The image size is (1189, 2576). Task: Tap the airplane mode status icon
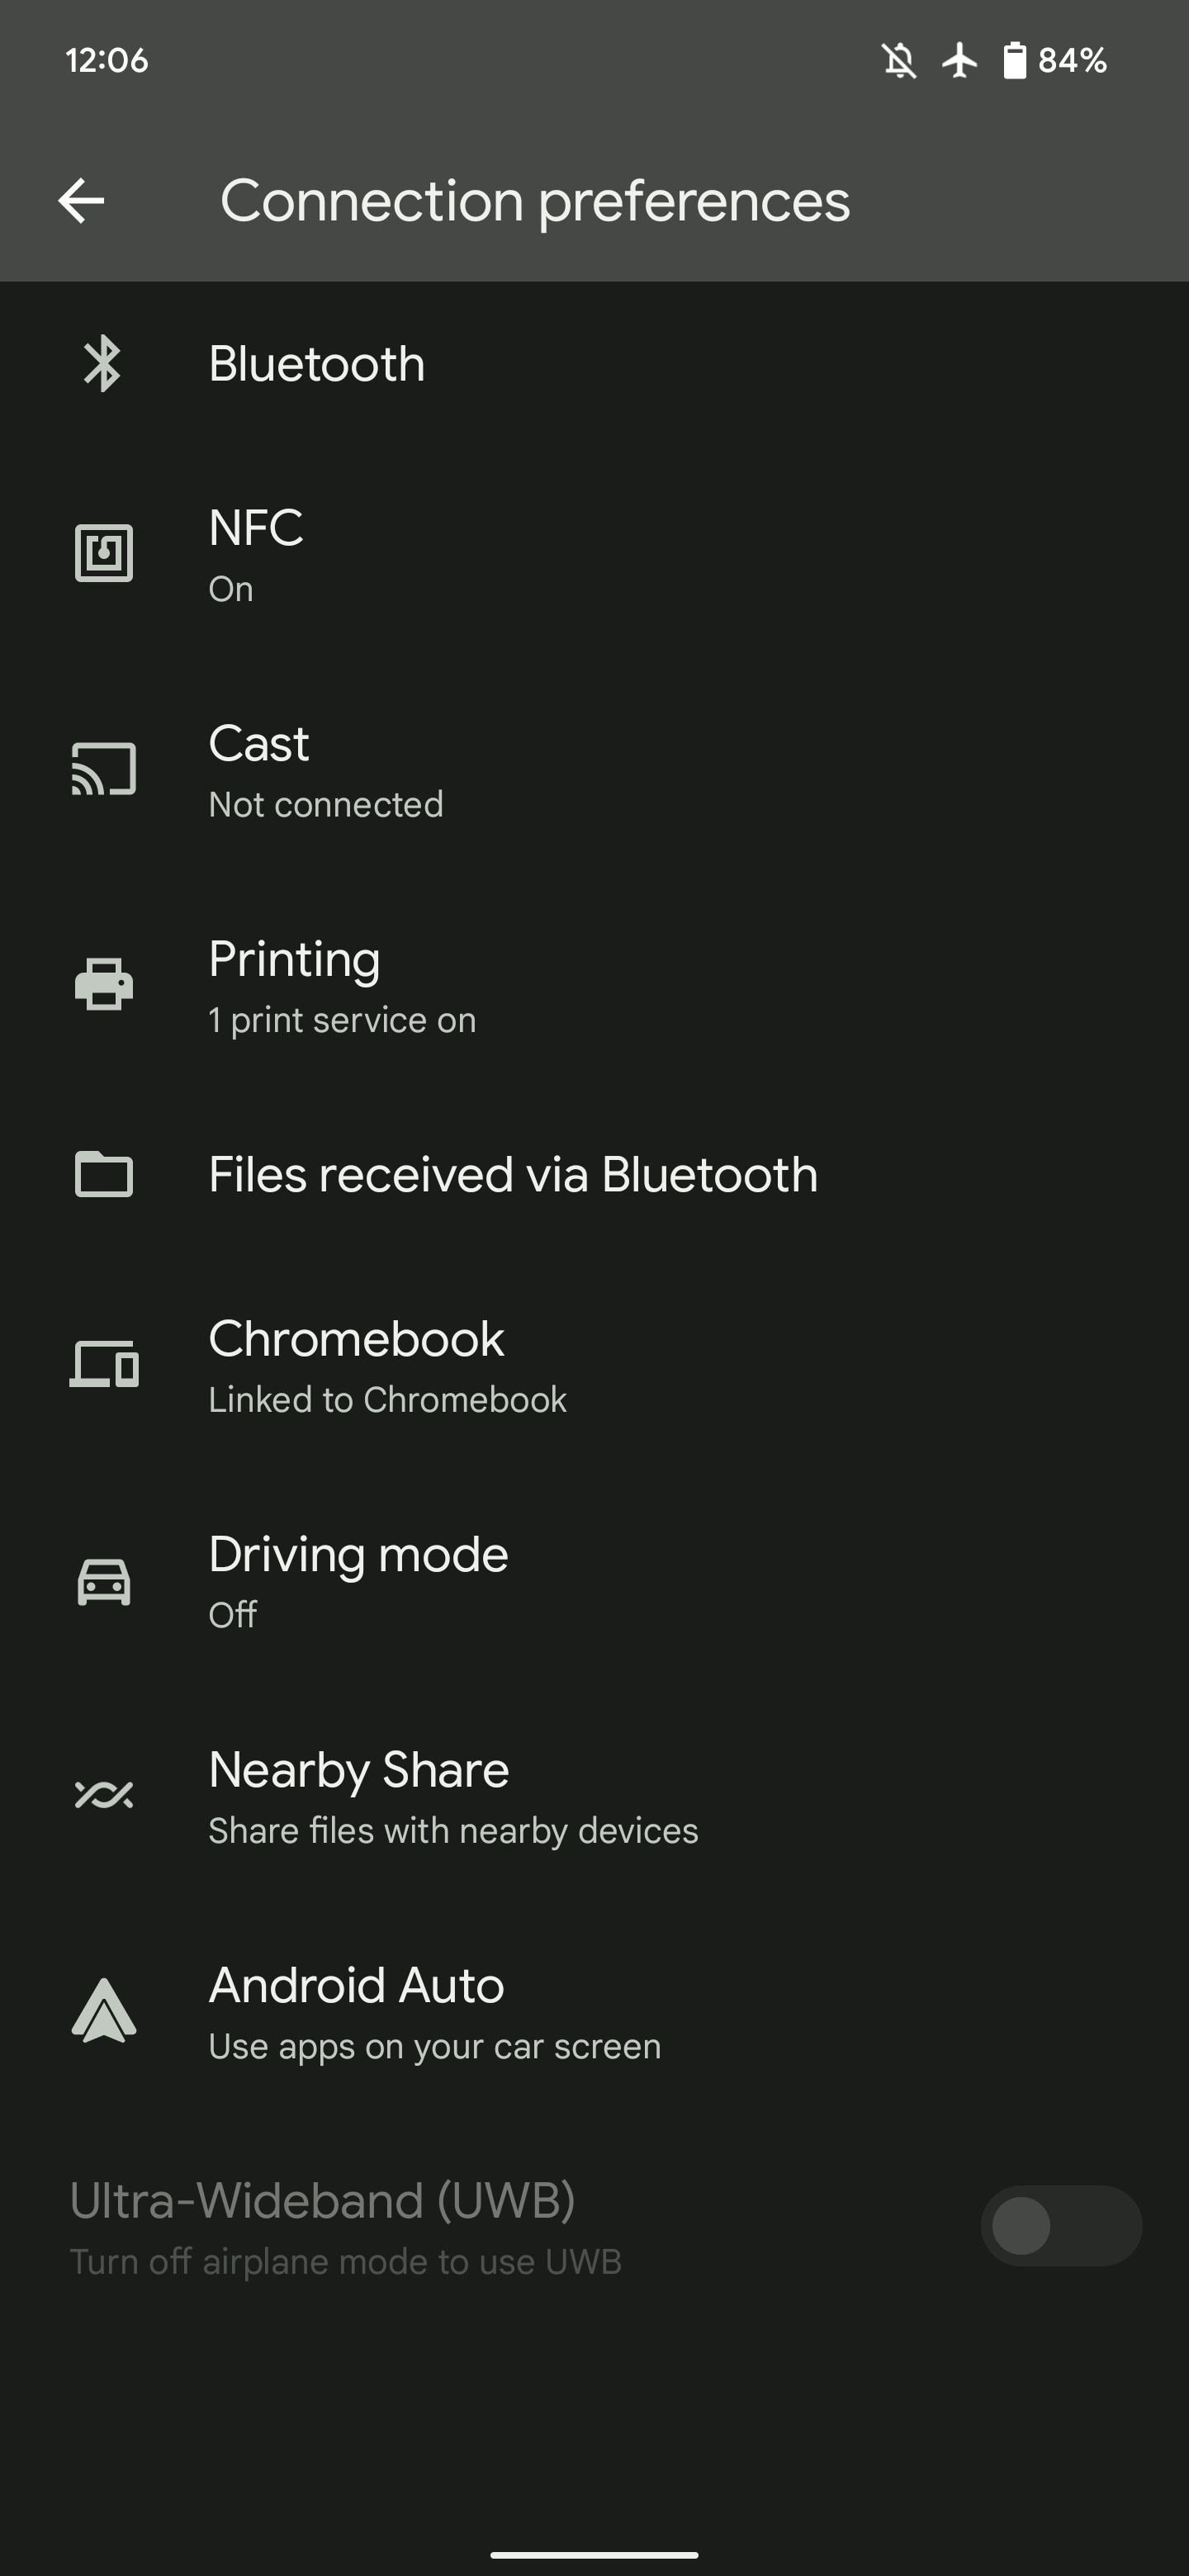coord(960,61)
